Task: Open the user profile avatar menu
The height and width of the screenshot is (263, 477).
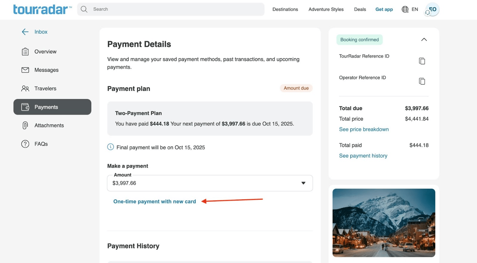Action: point(432,9)
